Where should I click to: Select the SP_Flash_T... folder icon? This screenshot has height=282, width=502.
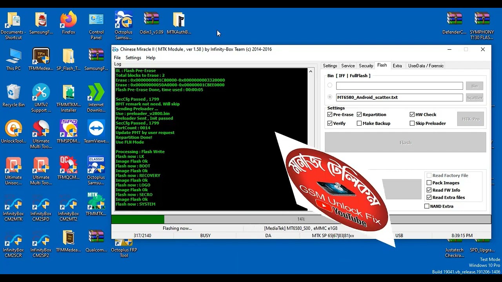click(x=69, y=60)
